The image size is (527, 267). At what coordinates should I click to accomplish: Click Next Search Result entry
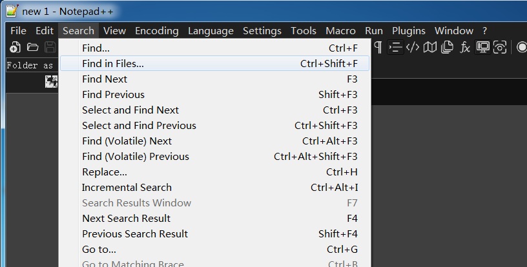(x=126, y=218)
